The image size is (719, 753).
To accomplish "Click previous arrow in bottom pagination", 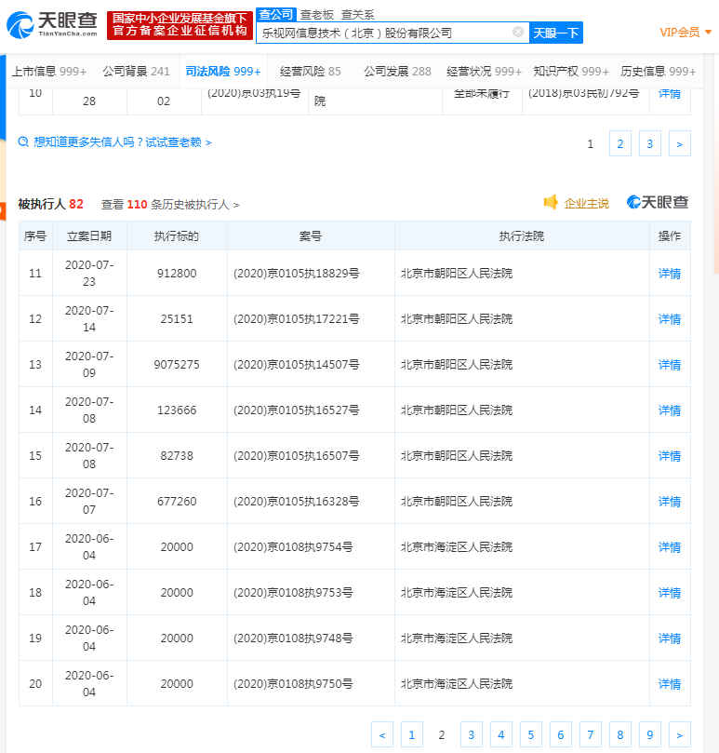I will pyautogui.click(x=382, y=734).
